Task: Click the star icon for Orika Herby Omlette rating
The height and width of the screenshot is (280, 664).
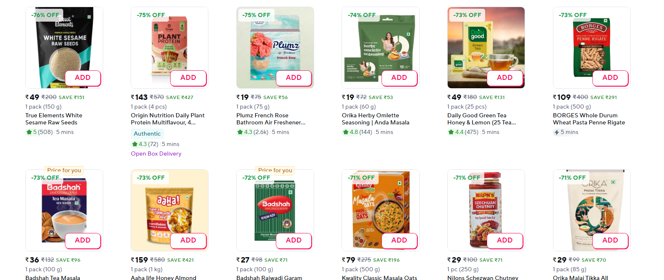Action: click(345, 132)
